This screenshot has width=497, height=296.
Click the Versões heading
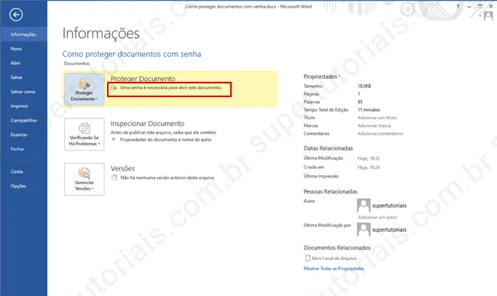tap(122, 168)
